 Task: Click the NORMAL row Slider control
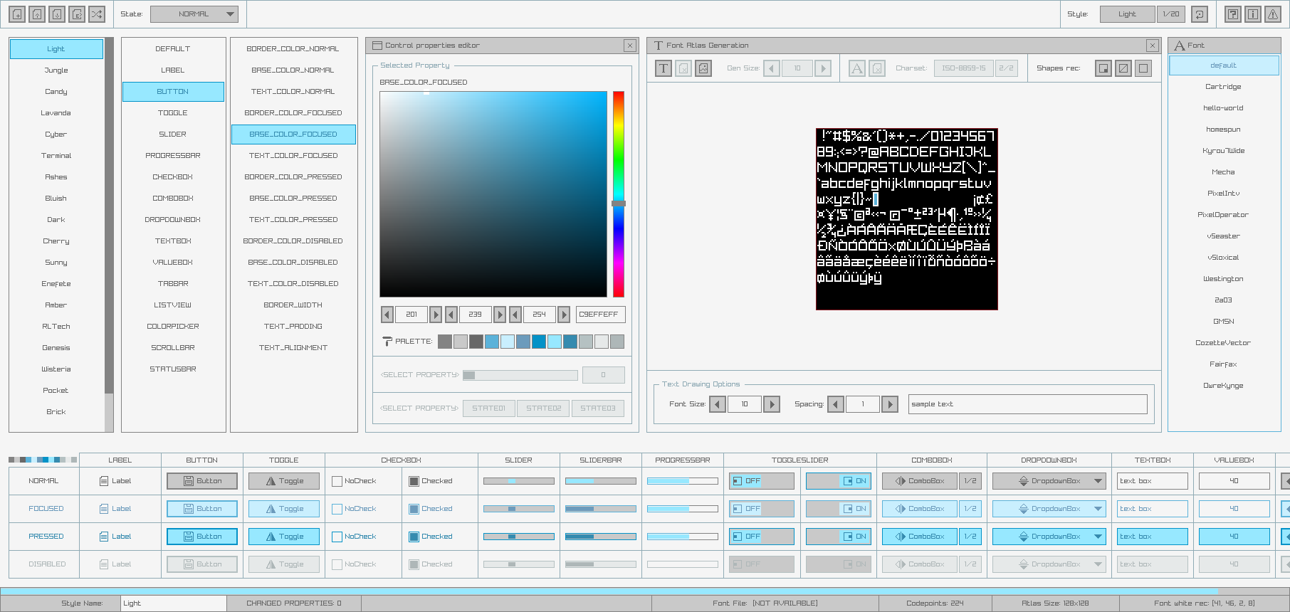[519, 481]
